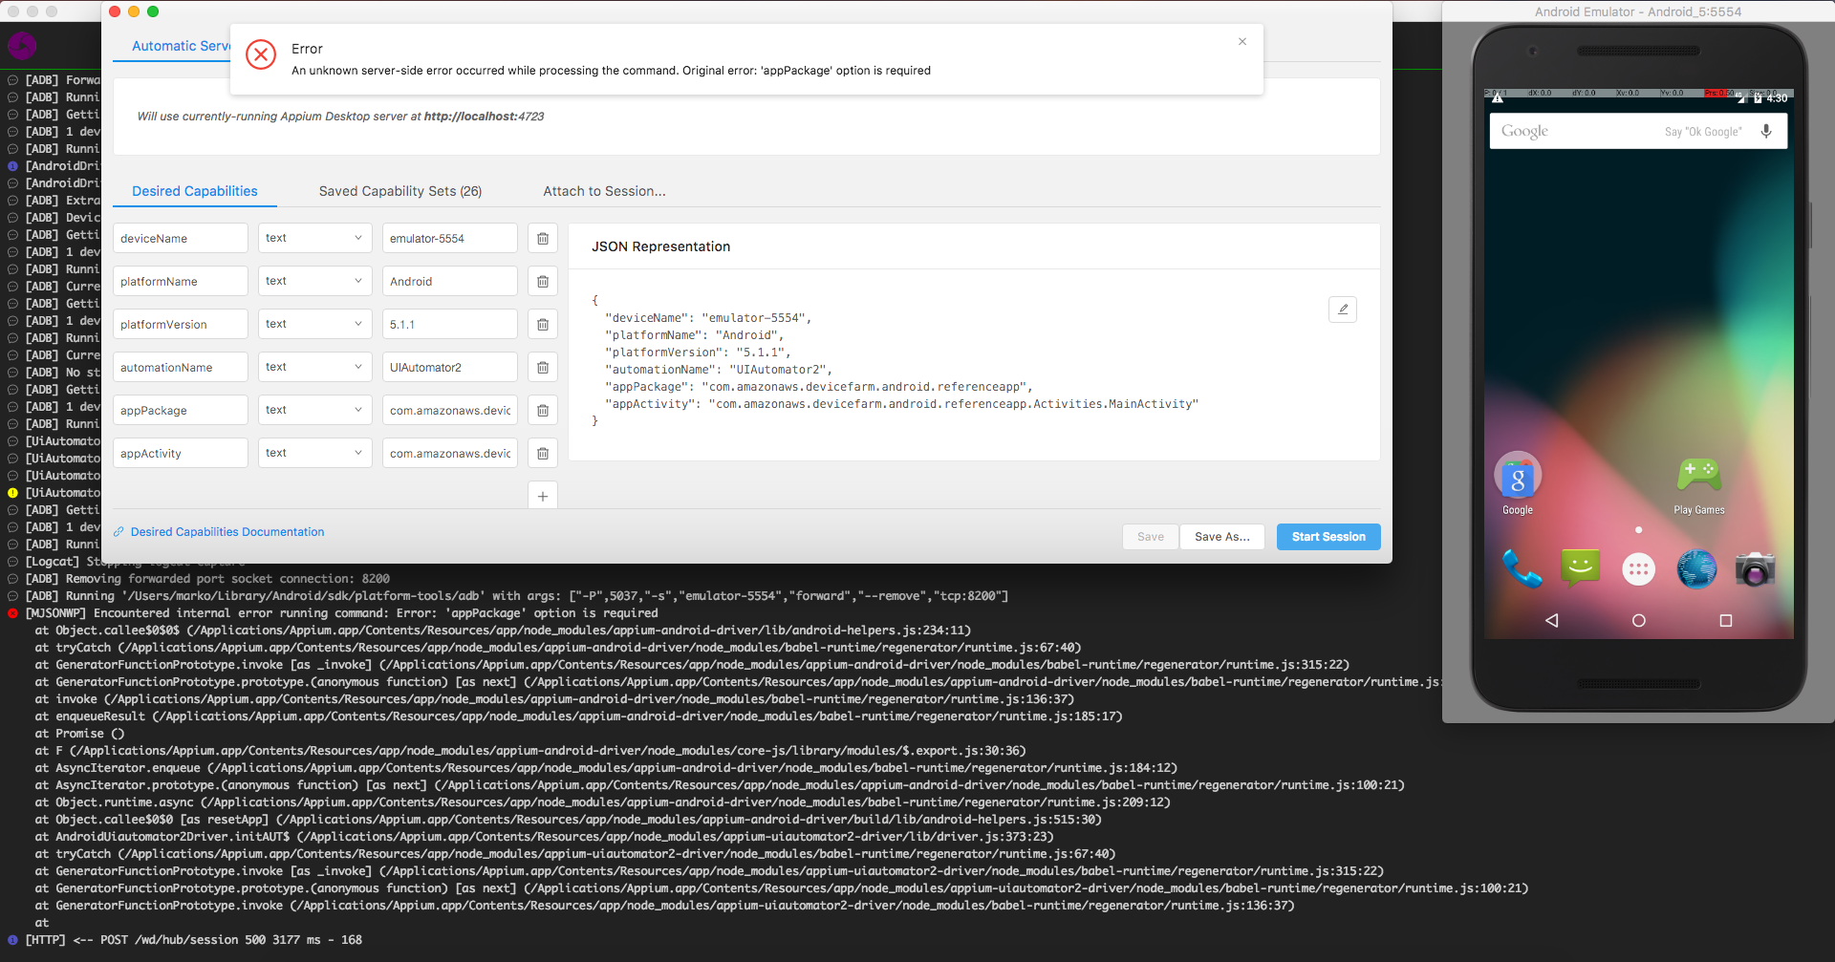Edit the emulator-5554 value field

pos(450,238)
